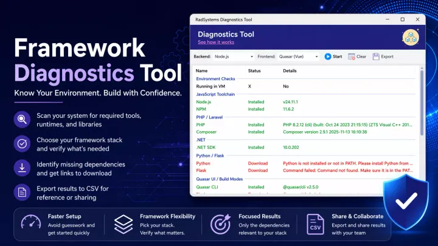The height and width of the screenshot is (246, 438).
Task: Click the stacked layers Framework Flexibility icon
Action: click(123, 224)
